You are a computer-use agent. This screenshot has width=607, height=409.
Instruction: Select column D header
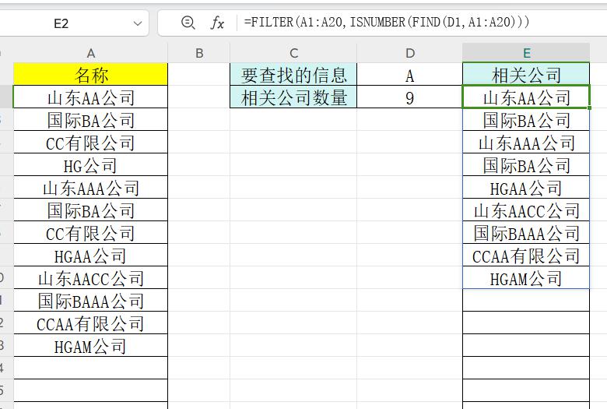pos(409,53)
